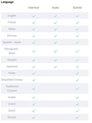The image size is (92, 123).
Task: Click the Japanese Audio checkmark
Action: click(x=55, y=67)
